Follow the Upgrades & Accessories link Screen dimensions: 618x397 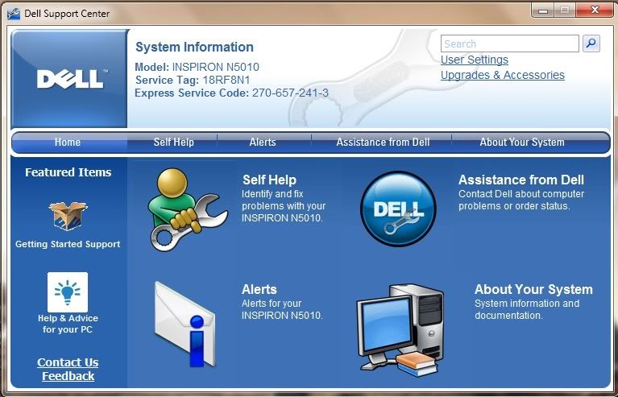[503, 75]
